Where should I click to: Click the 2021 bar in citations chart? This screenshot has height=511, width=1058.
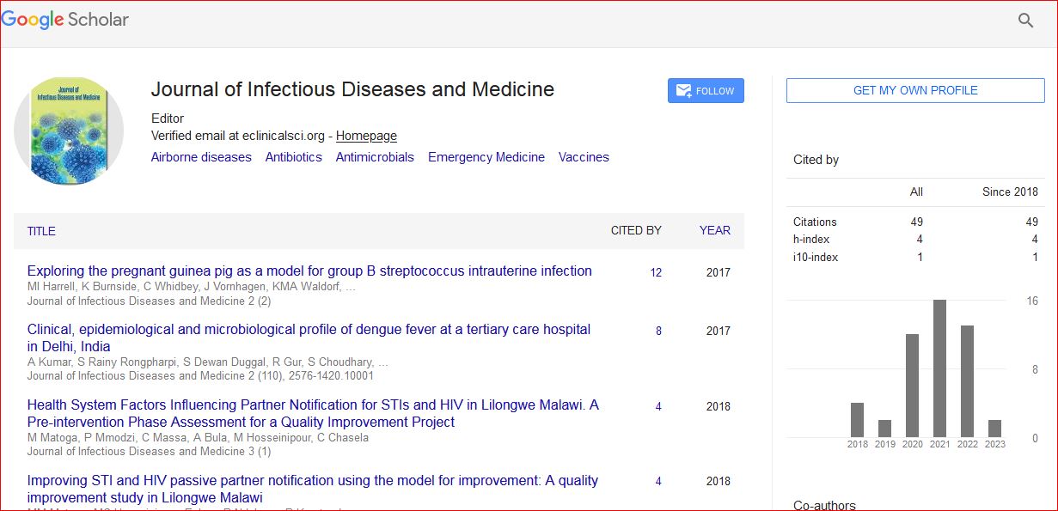coord(939,368)
